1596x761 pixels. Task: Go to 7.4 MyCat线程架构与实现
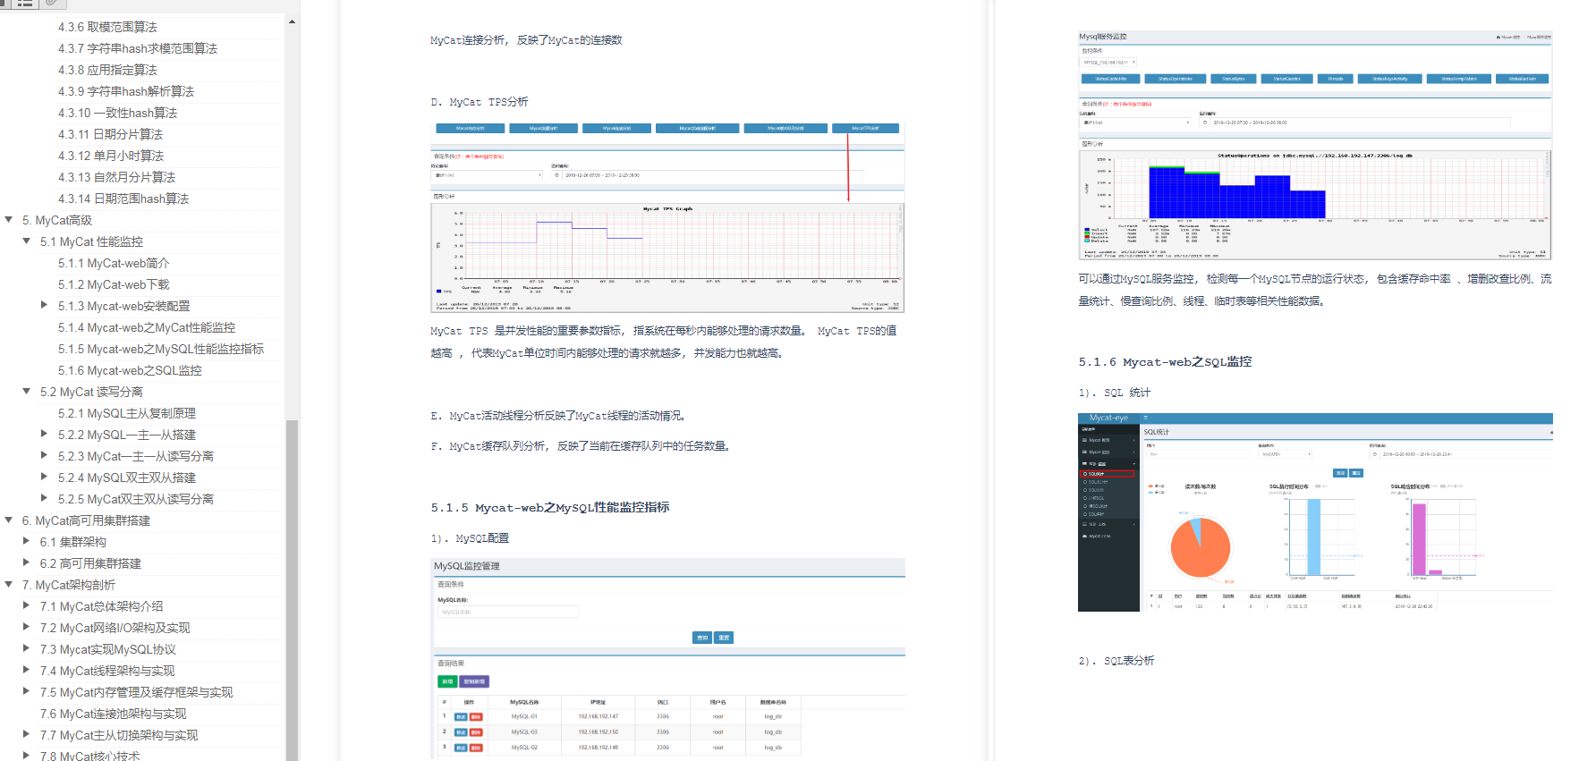coord(107,671)
